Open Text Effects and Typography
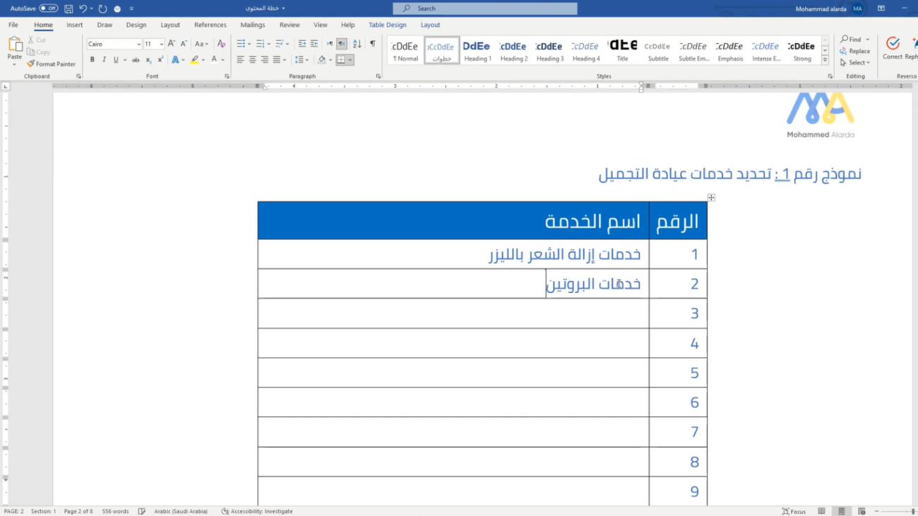Viewport: 918px width, 516px height. click(x=176, y=60)
